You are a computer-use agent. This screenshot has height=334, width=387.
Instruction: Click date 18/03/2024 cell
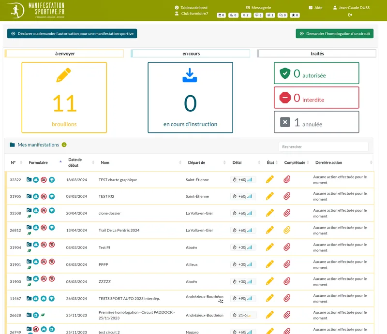[76, 180]
